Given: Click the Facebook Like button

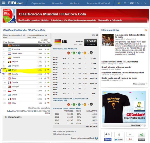Looking at the screenshot, I should 107,139.
